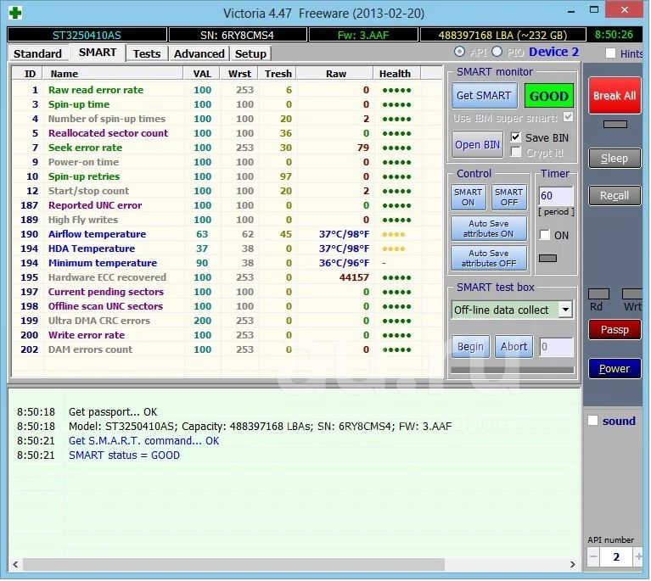Toggle the Hints checkbox
Image resolution: width=651 pixels, height=581 pixels.
(x=610, y=53)
